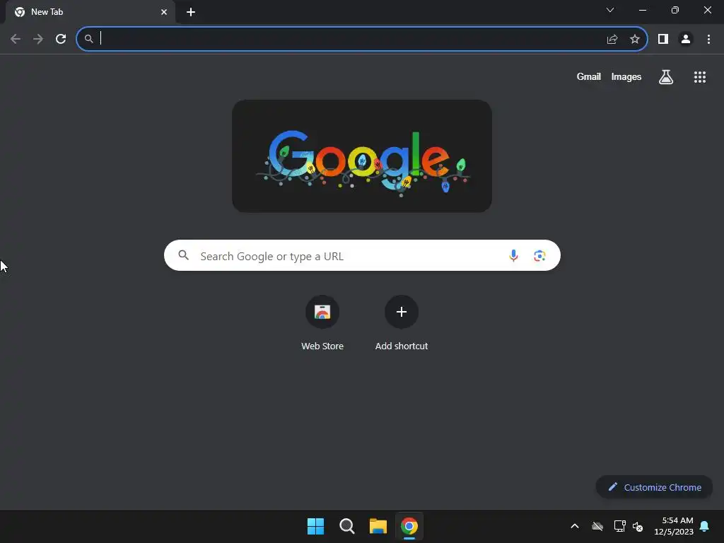Show hidden system tray icons
724x543 pixels.
click(575, 526)
